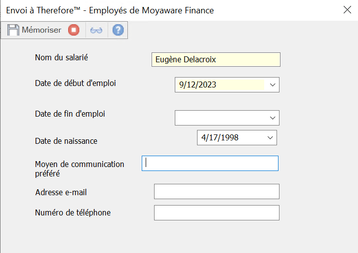Click the Adresse e-mail label
This screenshot has height=253, width=358.
tap(61, 192)
